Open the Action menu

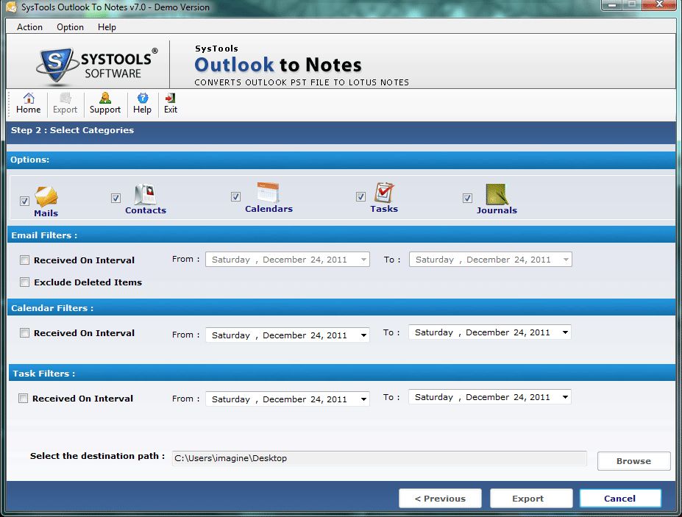(x=29, y=27)
